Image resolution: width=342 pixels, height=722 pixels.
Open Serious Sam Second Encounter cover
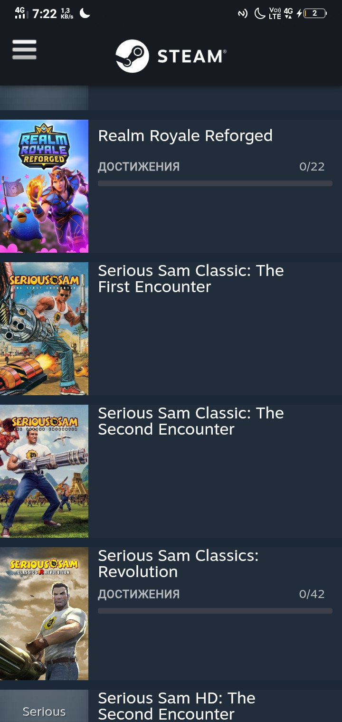pyautogui.click(x=44, y=471)
